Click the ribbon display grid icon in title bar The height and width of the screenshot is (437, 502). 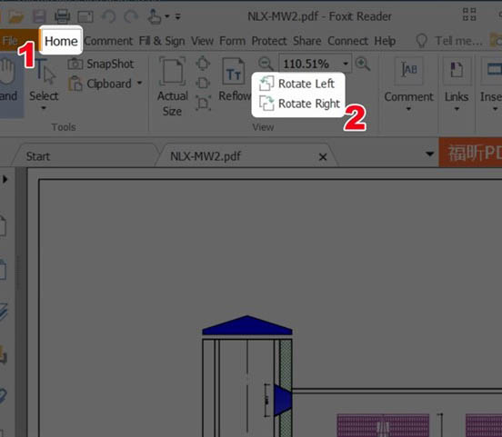tap(469, 15)
